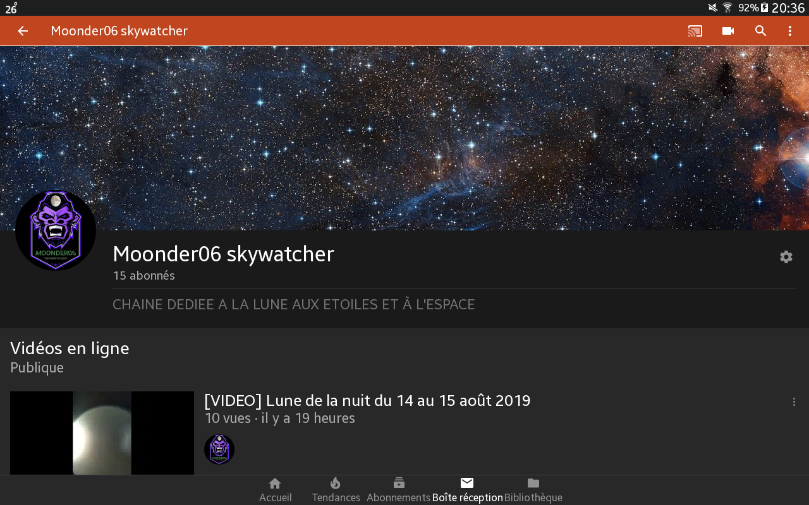The width and height of the screenshot is (809, 505).
Task: Open the Bibliothèque tab
Action: click(533, 490)
